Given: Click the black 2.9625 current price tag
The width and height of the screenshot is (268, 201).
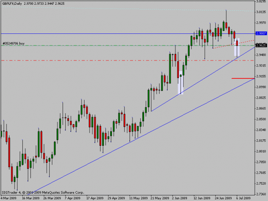Looking at the screenshot, I should [261, 45].
